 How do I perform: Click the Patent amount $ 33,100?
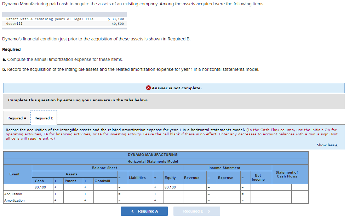click(116, 19)
